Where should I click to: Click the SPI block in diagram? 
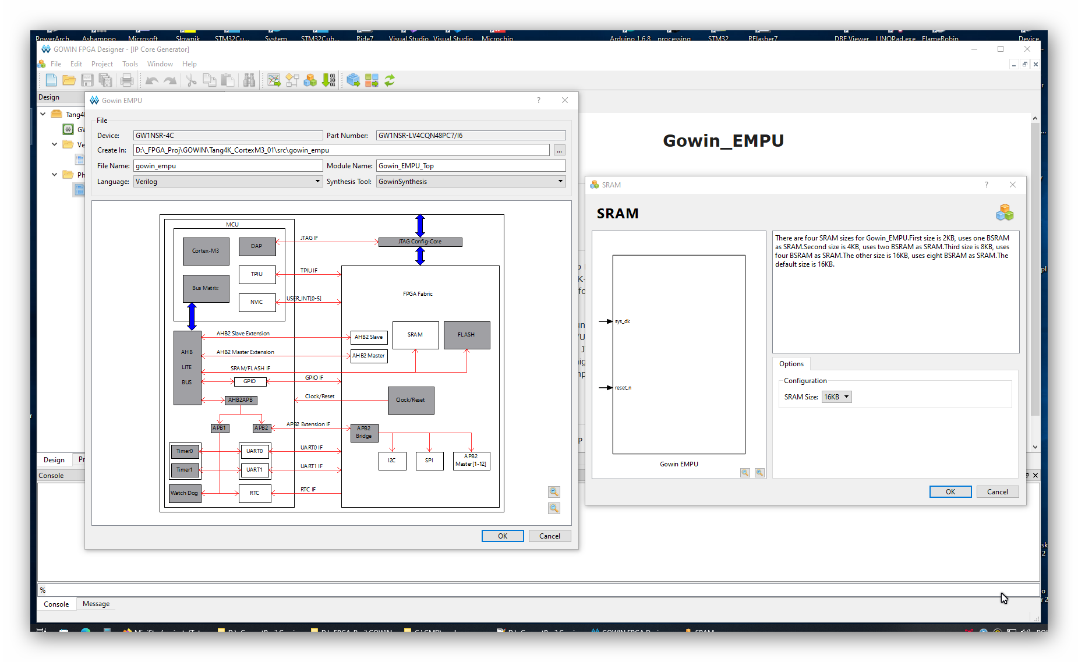pyautogui.click(x=429, y=461)
